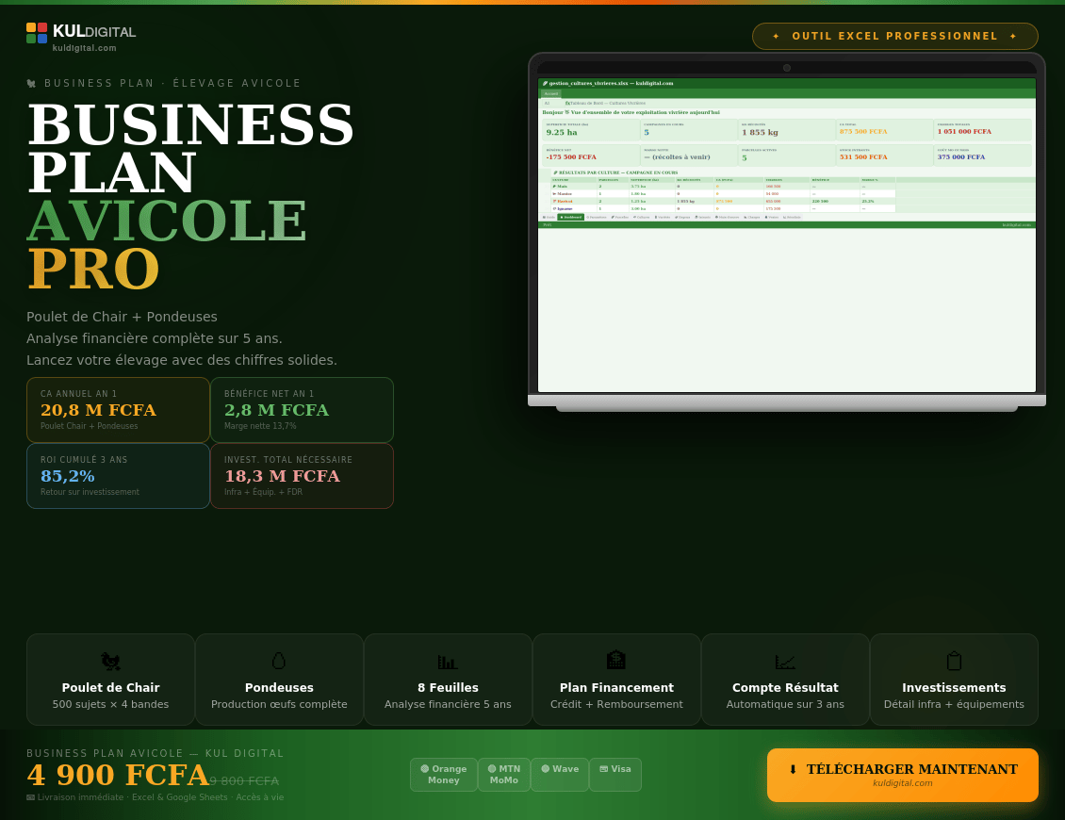
Task: Select the Wave payment badge
Action: [560, 775]
